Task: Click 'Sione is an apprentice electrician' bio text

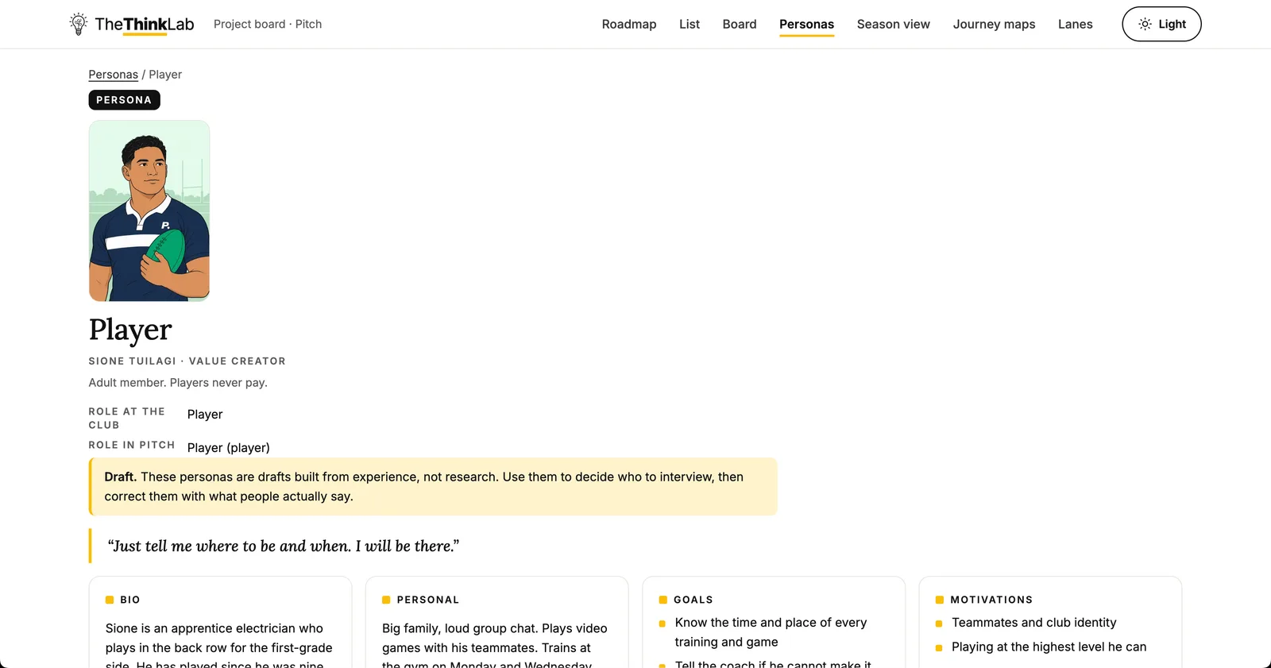Action: [219, 646]
